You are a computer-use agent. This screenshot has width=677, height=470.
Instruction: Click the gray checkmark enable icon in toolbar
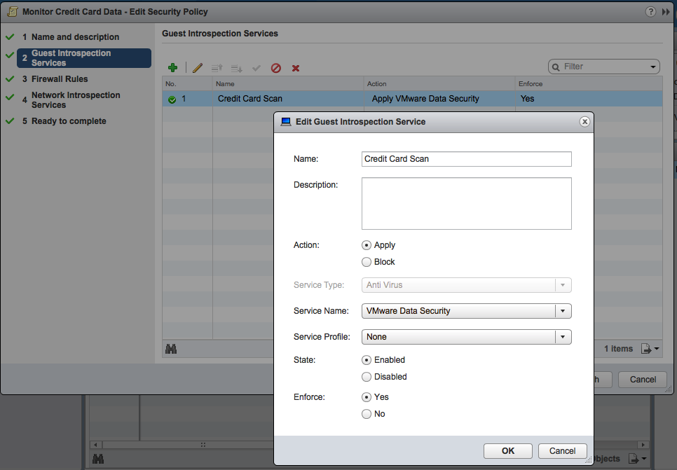(x=257, y=68)
